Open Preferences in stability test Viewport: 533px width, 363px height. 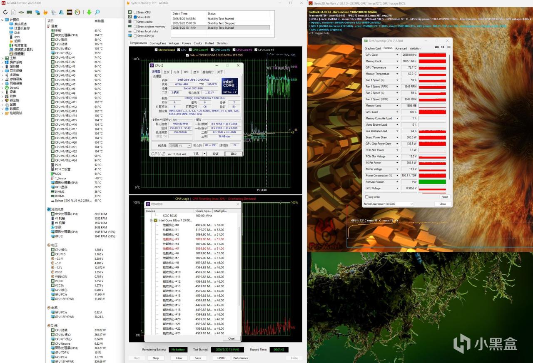click(241, 358)
